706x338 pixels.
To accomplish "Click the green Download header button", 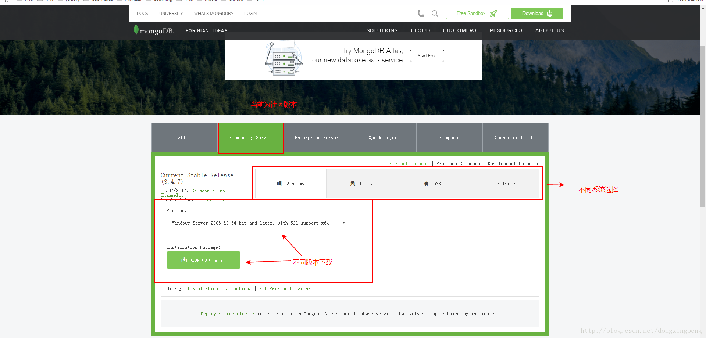I will click(x=537, y=14).
